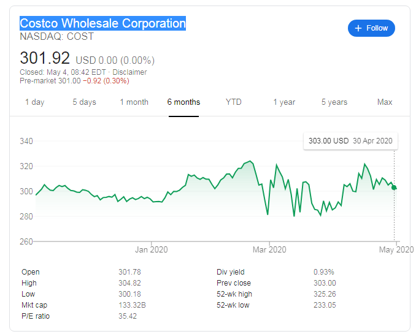Click the Follow button
Image resolution: width=416 pixels, height=334 pixels.
pyautogui.click(x=371, y=28)
